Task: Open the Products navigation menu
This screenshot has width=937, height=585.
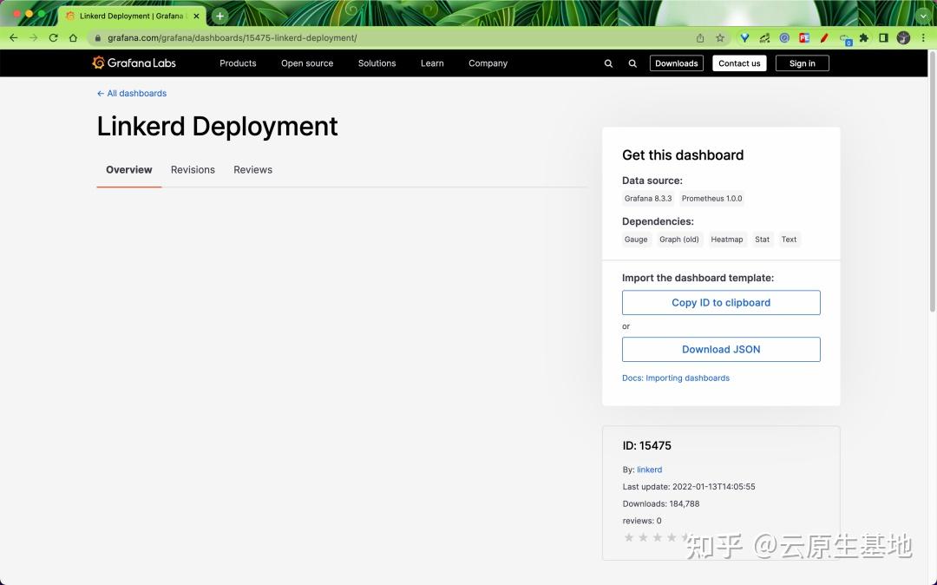Action: (x=238, y=62)
